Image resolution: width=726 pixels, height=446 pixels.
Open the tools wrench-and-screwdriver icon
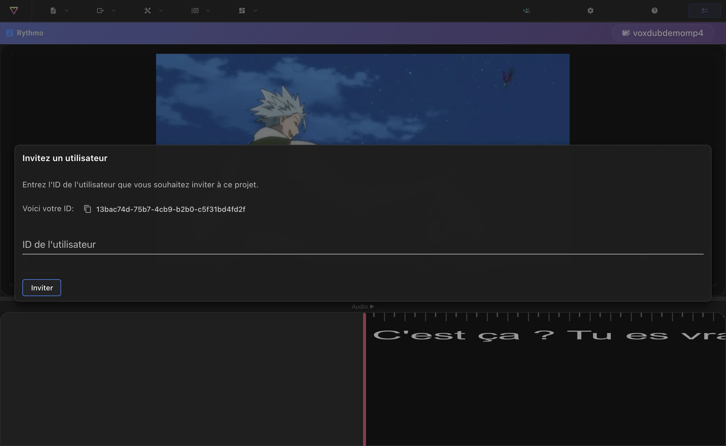pyautogui.click(x=147, y=11)
